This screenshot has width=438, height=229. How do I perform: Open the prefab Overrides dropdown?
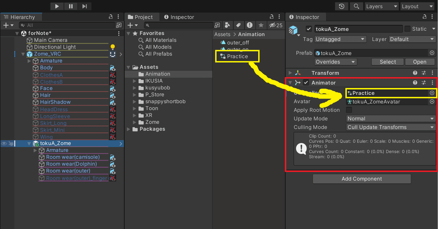click(x=335, y=62)
